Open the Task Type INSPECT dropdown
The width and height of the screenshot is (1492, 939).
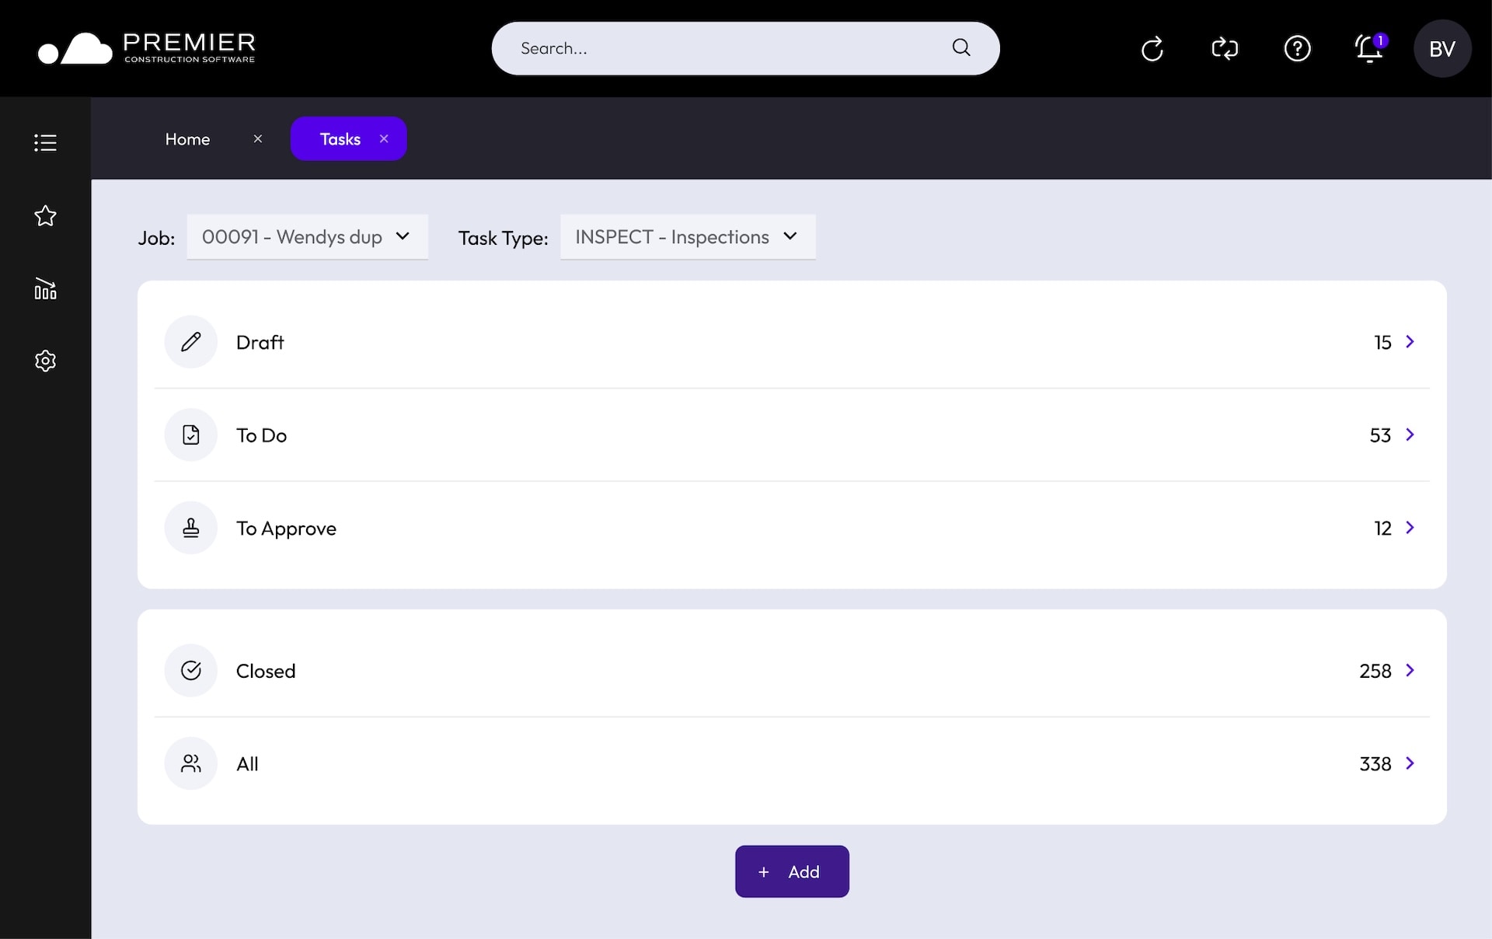687,237
